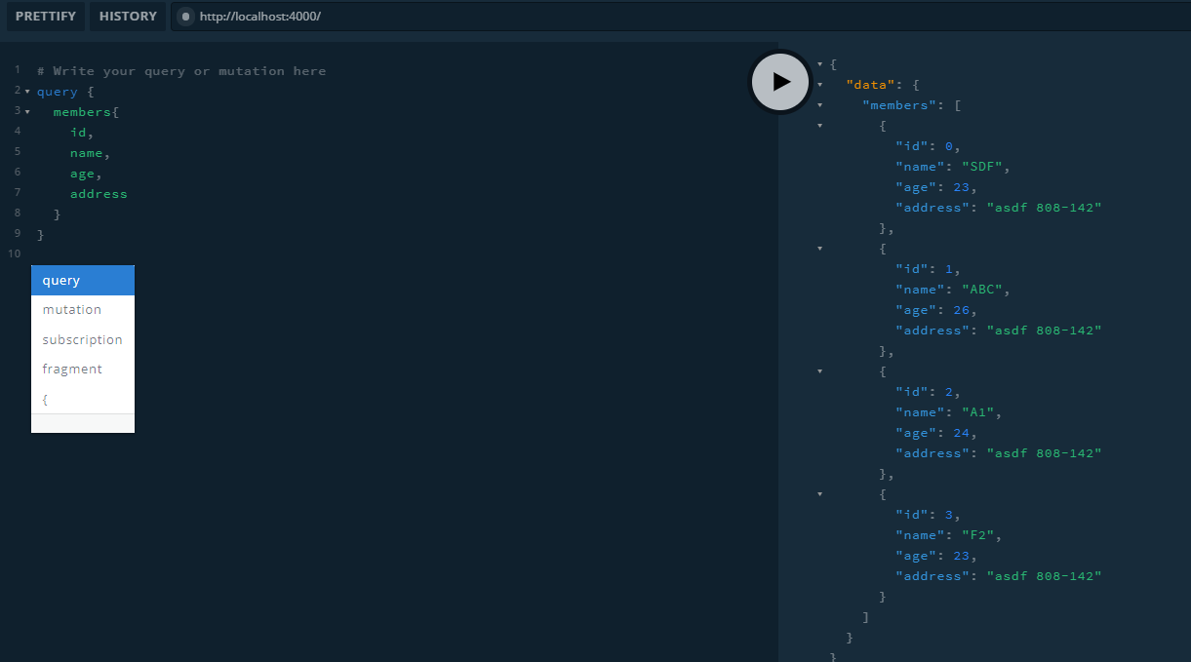The height and width of the screenshot is (662, 1191).
Task: Click the 'members{' field in the editor
Action: [86, 112]
